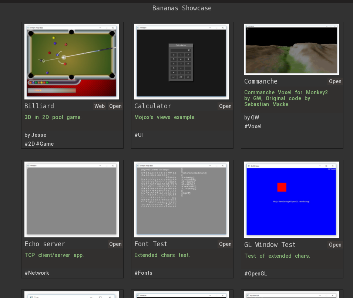This screenshot has width=353, height=298.
Task: Click the Font Test characters thumbnail
Action: [181, 199]
